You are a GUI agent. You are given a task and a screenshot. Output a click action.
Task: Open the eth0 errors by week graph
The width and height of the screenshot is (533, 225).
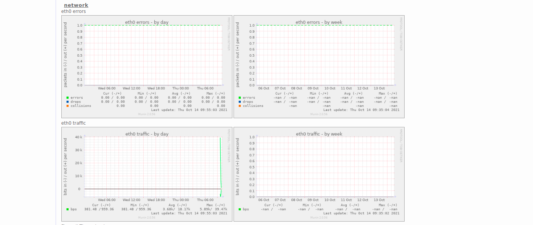point(319,67)
